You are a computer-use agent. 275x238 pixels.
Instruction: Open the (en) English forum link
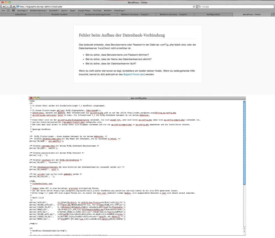142,74
